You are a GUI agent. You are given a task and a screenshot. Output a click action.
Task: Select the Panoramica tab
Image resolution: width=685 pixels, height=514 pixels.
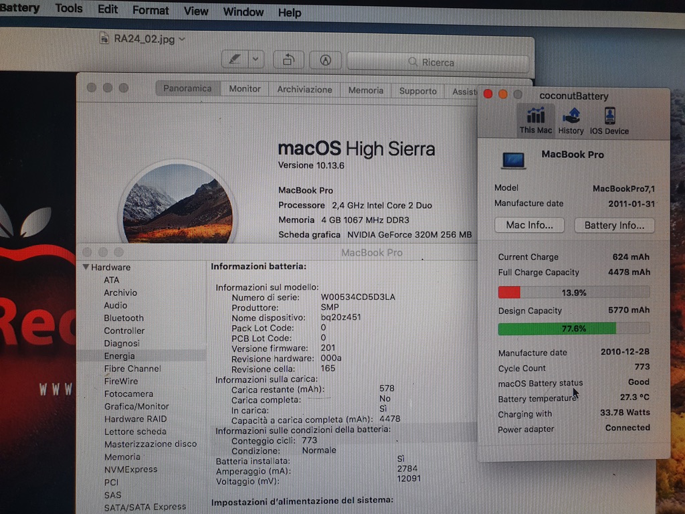pos(187,88)
